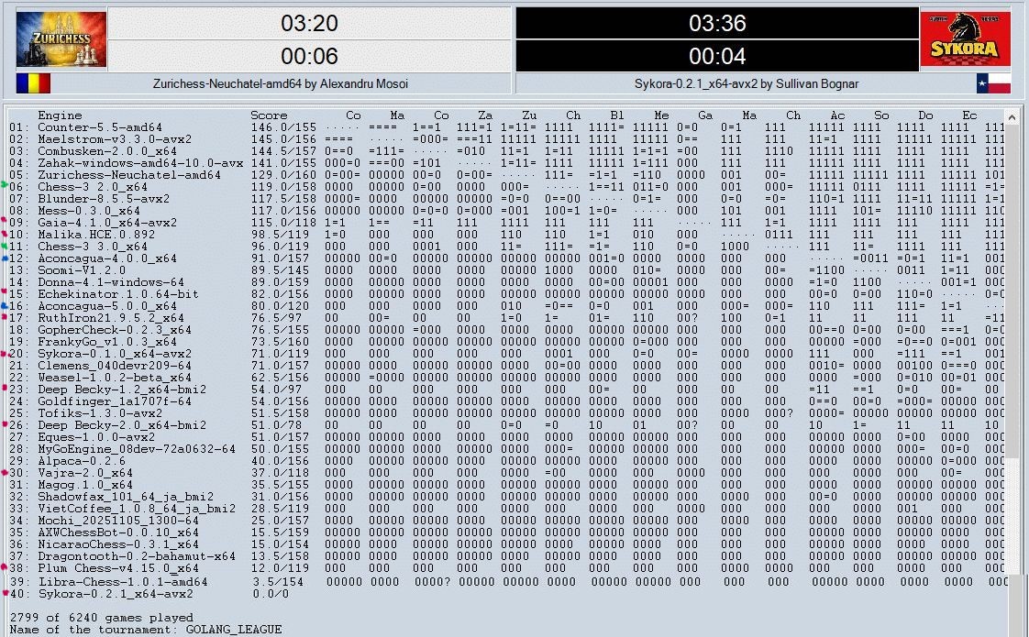
Task: Click the Za column header
Action: pos(485,115)
